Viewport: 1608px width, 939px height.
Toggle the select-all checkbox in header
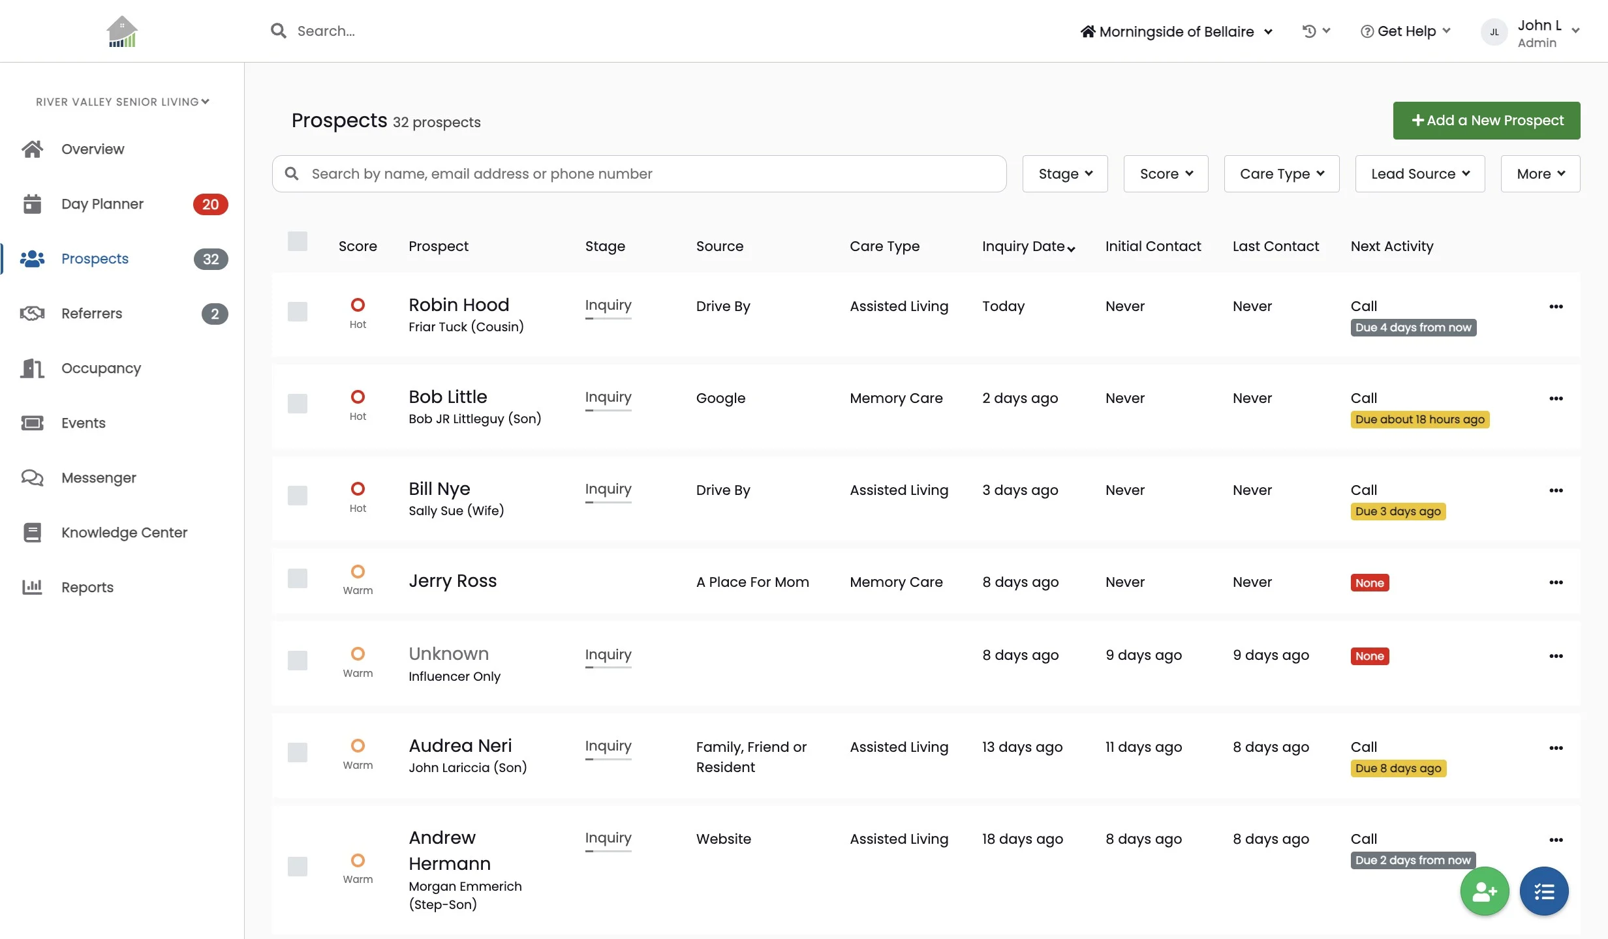tap(298, 241)
